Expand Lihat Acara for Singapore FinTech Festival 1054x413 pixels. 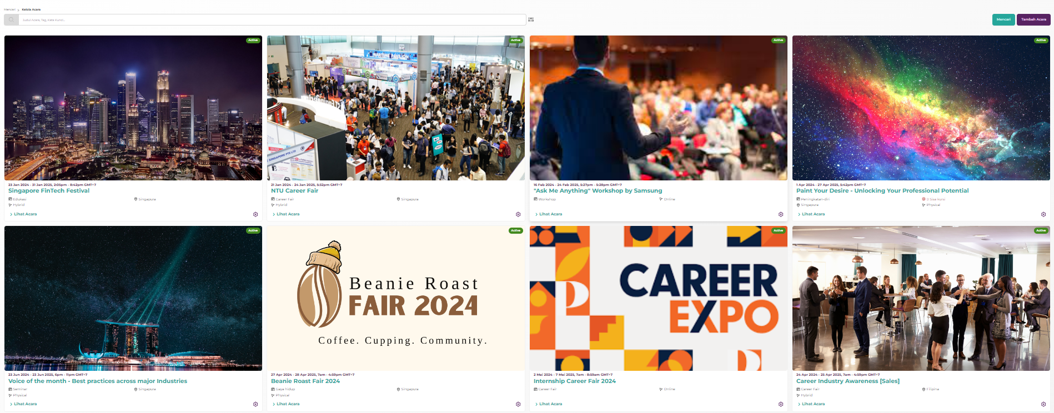pos(23,214)
